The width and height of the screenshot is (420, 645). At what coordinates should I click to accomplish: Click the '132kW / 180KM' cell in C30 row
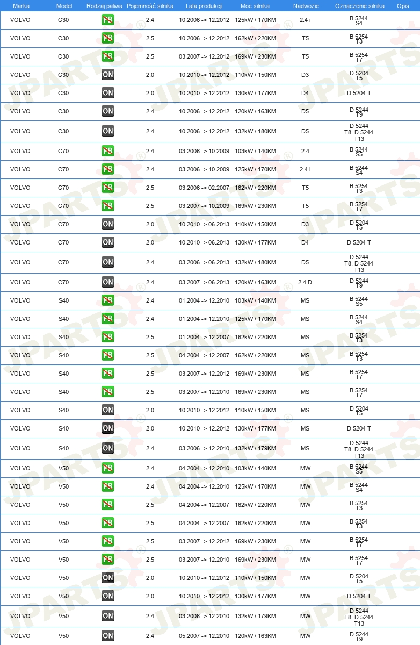click(256, 132)
